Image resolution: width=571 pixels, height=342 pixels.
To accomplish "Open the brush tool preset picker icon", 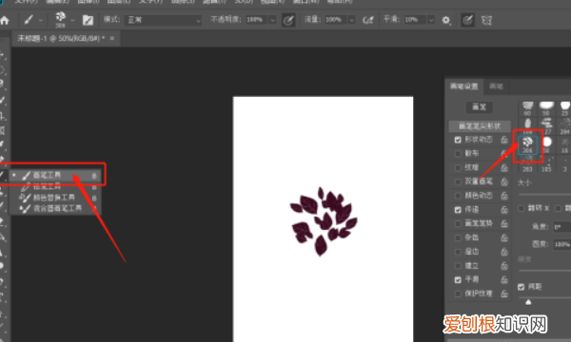I will 29,20.
